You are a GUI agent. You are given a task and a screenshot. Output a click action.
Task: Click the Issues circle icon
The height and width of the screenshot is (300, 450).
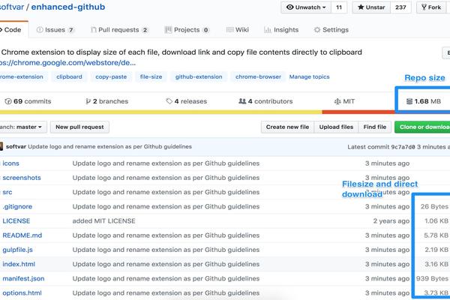coord(40,30)
